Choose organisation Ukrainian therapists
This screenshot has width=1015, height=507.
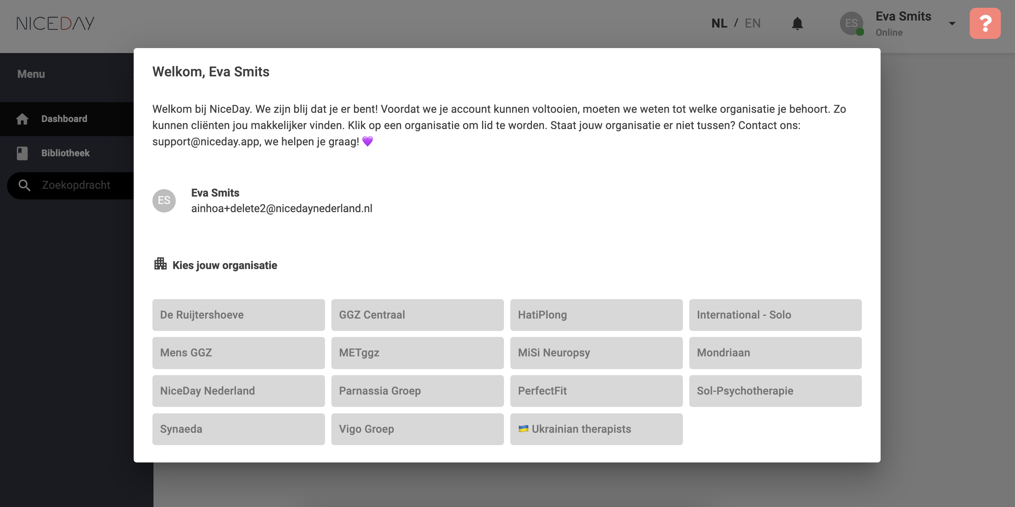(596, 429)
